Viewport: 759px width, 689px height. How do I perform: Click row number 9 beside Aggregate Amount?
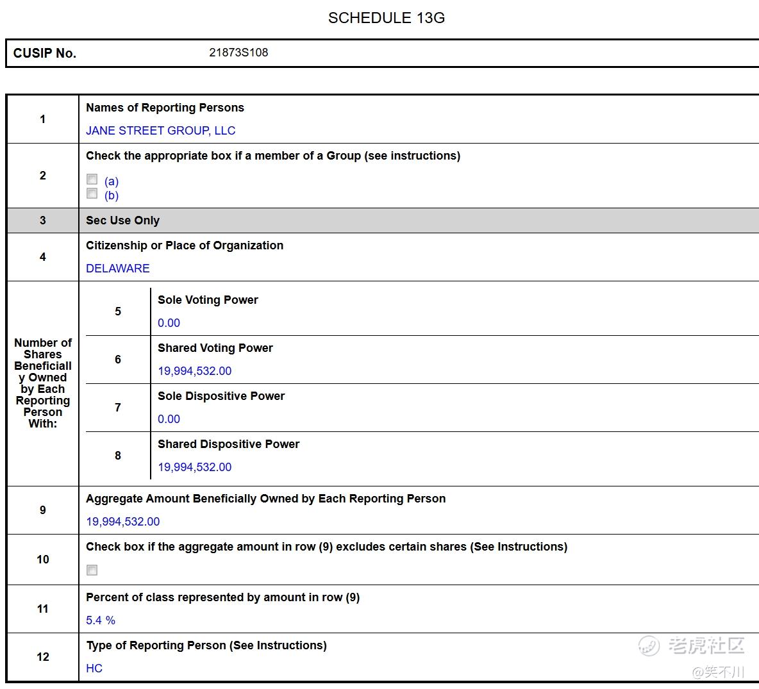(42, 510)
